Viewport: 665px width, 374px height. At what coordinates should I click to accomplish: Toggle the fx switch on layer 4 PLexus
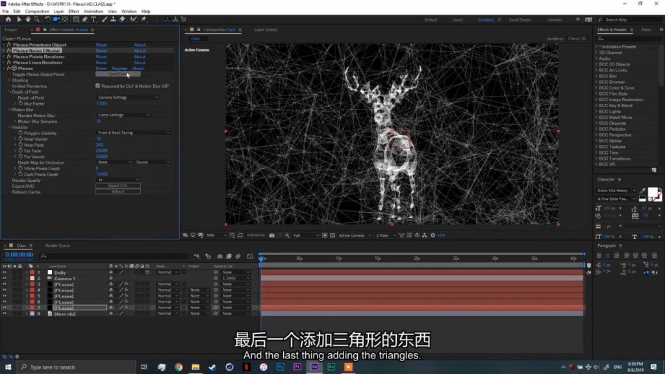pyautogui.click(x=127, y=290)
